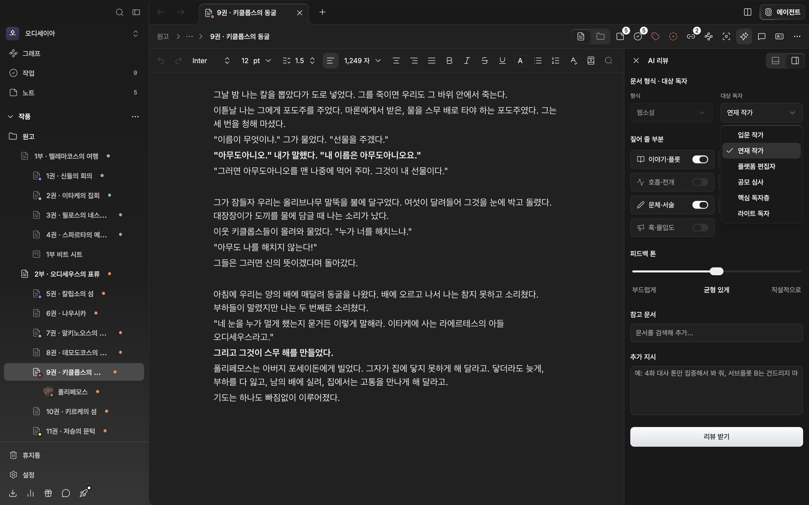Switch to bottom panel layout toggle
This screenshot has width=809, height=505.
(776, 60)
